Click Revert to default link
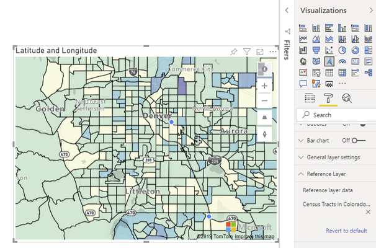376x248 pixels. [x=346, y=231]
